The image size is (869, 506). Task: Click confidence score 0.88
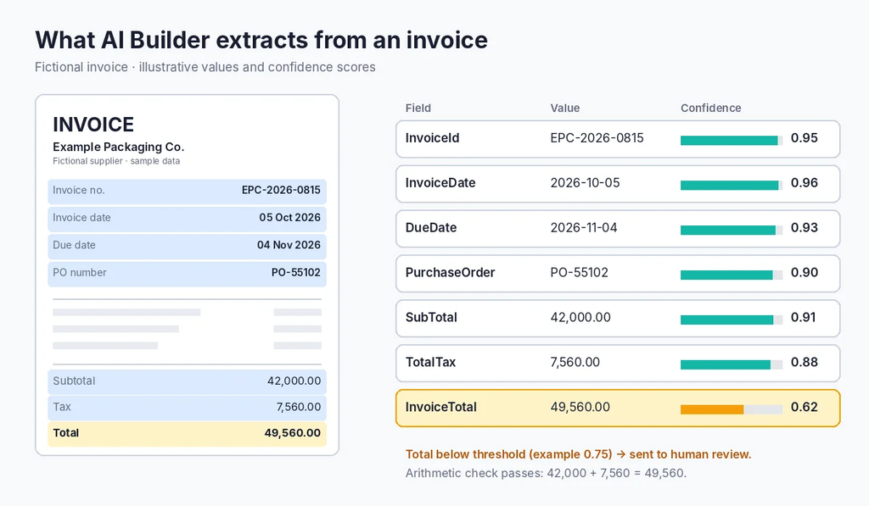805,362
